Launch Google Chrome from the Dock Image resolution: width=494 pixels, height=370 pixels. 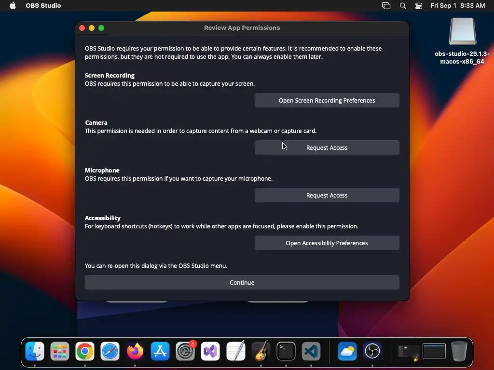click(85, 351)
